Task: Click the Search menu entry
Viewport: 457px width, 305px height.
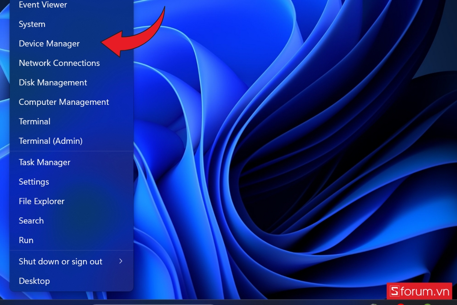Action: point(31,221)
